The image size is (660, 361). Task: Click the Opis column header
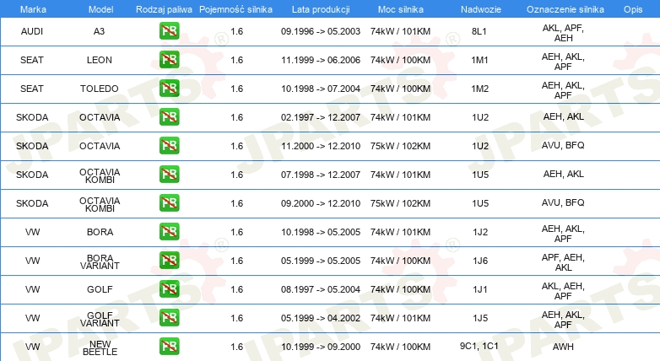point(633,9)
